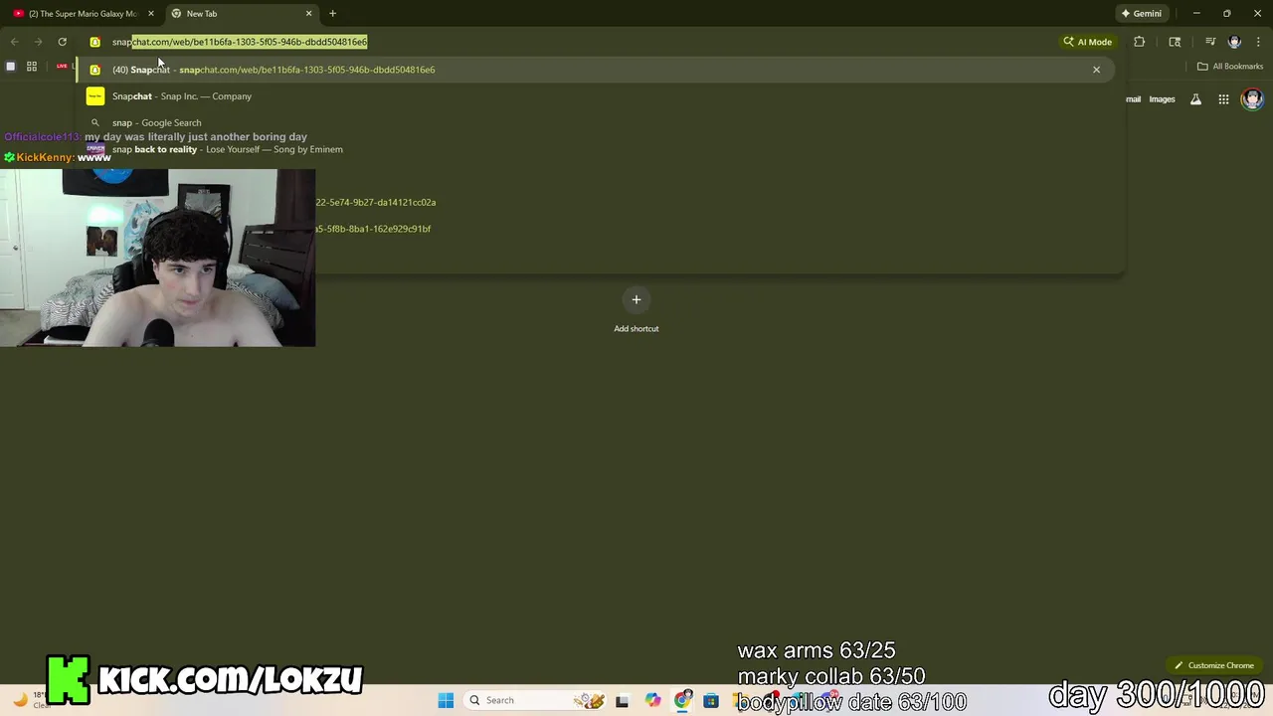Open Customize Chrome panel
The height and width of the screenshot is (716, 1273).
(x=1213, y=665)
